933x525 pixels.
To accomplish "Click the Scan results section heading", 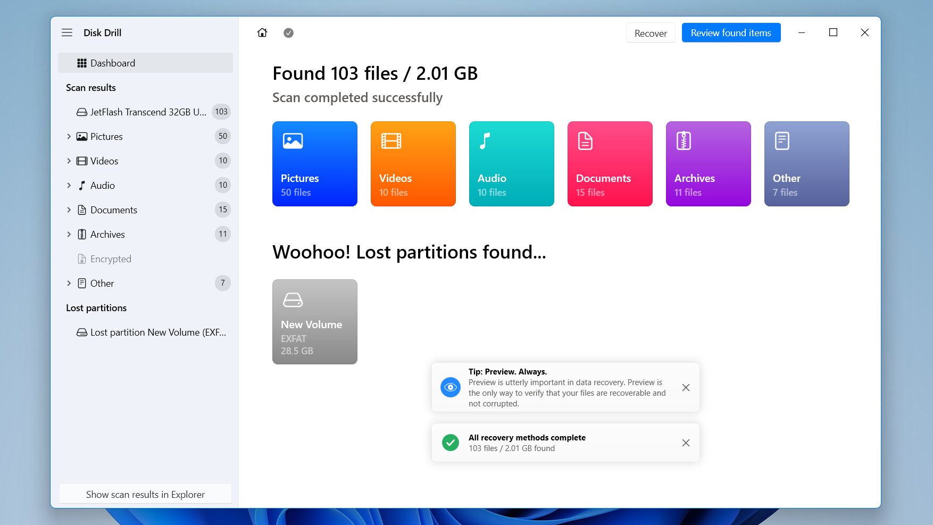I will pyautogui.click(x=91, y=88).
